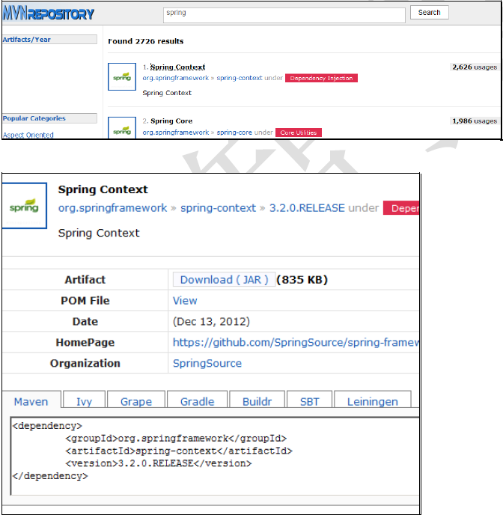Click the MVNRepository logo
Viewport: 503px width, 515px height.
[x=48, y=13]
